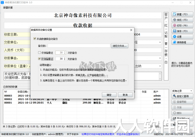Check keep only recent backup count option
The height and width of the screenshot is (137, 195).
(39, 53)
